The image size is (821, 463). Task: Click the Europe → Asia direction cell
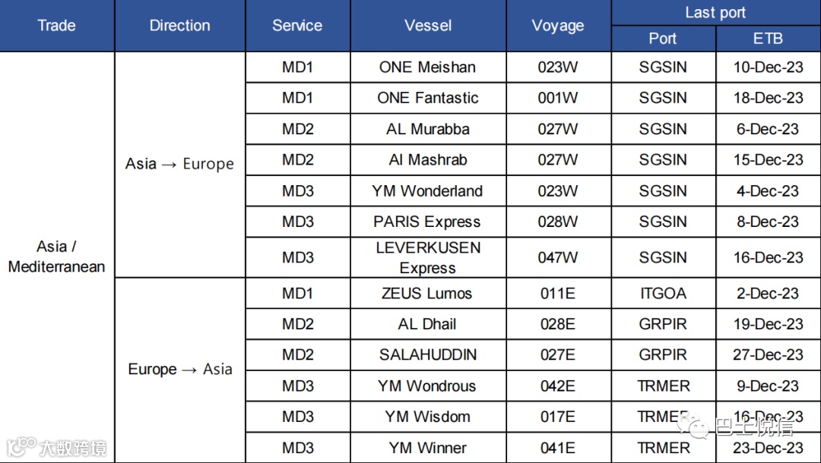tap(179, 370)
